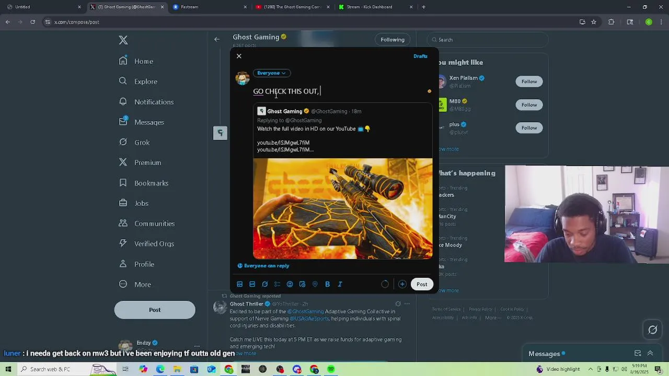
Task: Follow Xen Platism
Action: [529, 81]
